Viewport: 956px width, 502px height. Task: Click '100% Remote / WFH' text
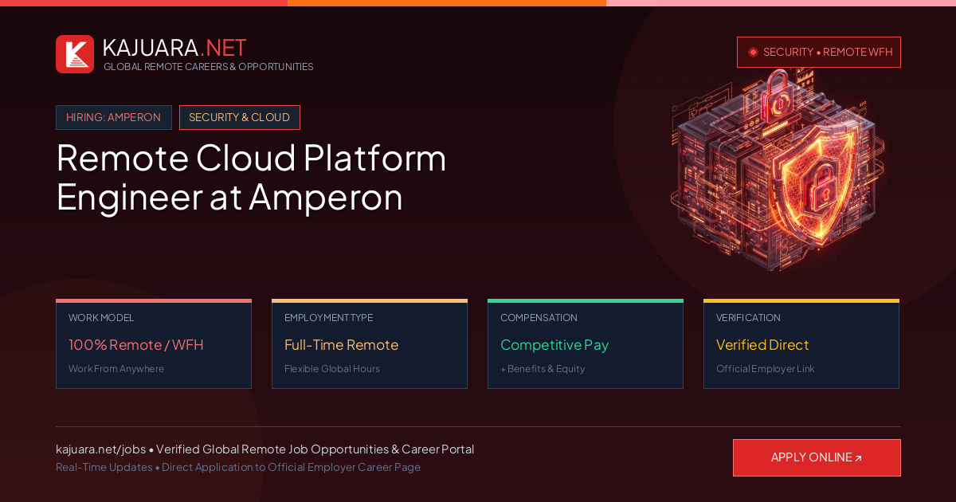pyautogui.click(x=136, y=345)
